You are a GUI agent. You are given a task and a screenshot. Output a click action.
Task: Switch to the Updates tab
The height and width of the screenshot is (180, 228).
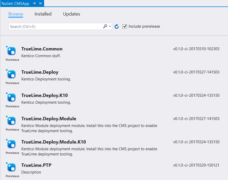pyautogui.click(x=72, y=14)
